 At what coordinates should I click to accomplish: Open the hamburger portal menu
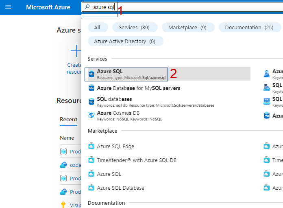click(8, 7)
